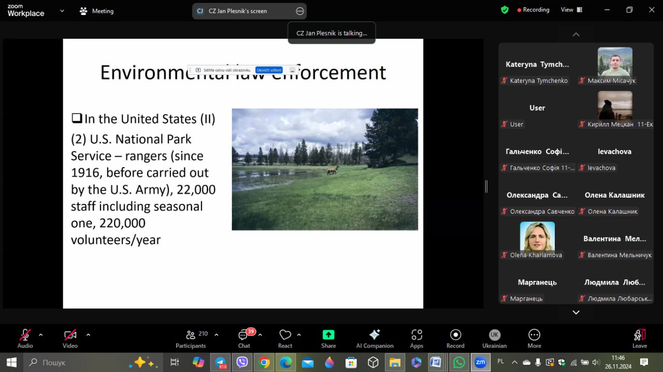Open Microsoft Edge from taskbar
The width and height of the screenshot is (663, 372).
(x=285, y=362)
